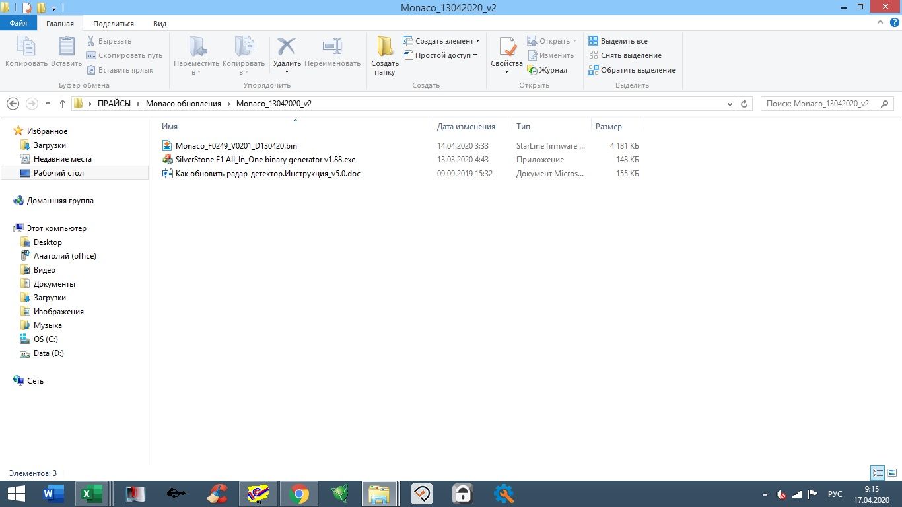Viewport: 902px width, 507px height.
Task: Click Paste shortcut (Вставить ярлык)
Action: tap(120, 70)
